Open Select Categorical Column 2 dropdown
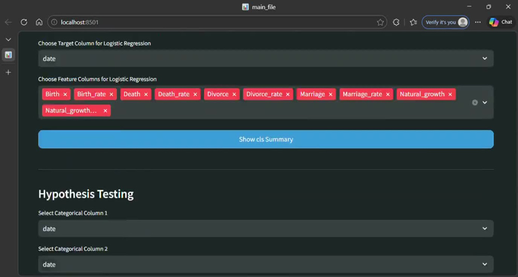This screenshot has height=277, width=518. pyautogui.click(x=266, y=264)
